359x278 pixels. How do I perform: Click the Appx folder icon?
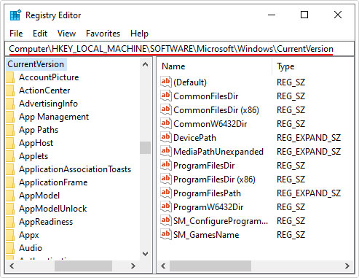(x=10, y=235)
